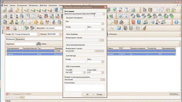Click the blue book icon
The width and height of the screenshot is (182, 102).
[139, 22]
